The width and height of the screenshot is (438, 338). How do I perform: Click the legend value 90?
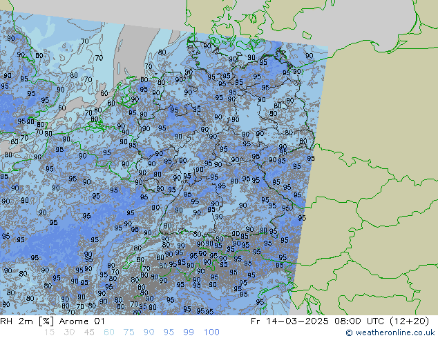click(x=149, y=332)
